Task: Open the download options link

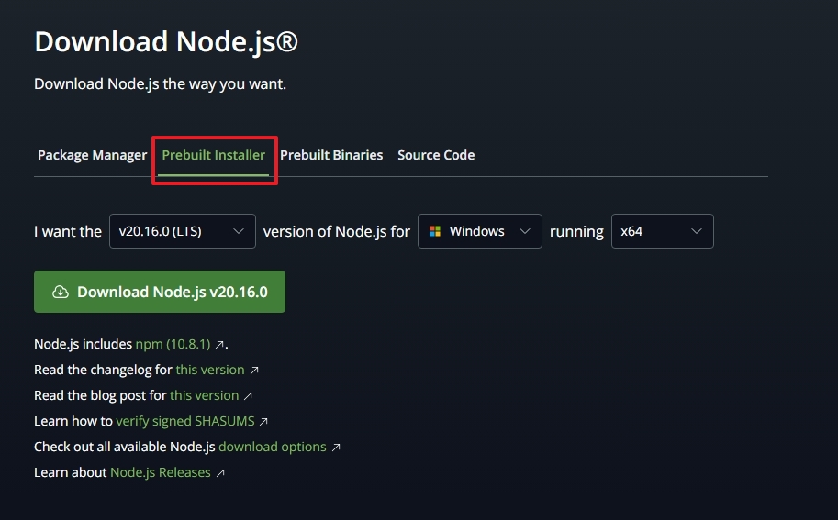Action: 273,447
